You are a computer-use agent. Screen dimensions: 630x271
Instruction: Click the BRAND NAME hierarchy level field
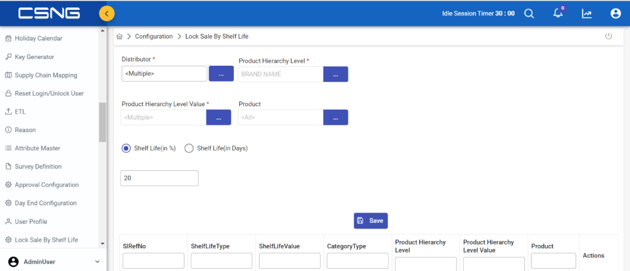point(281,74)
